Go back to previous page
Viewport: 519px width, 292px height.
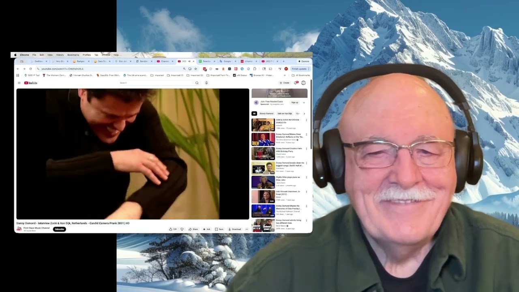18,69
